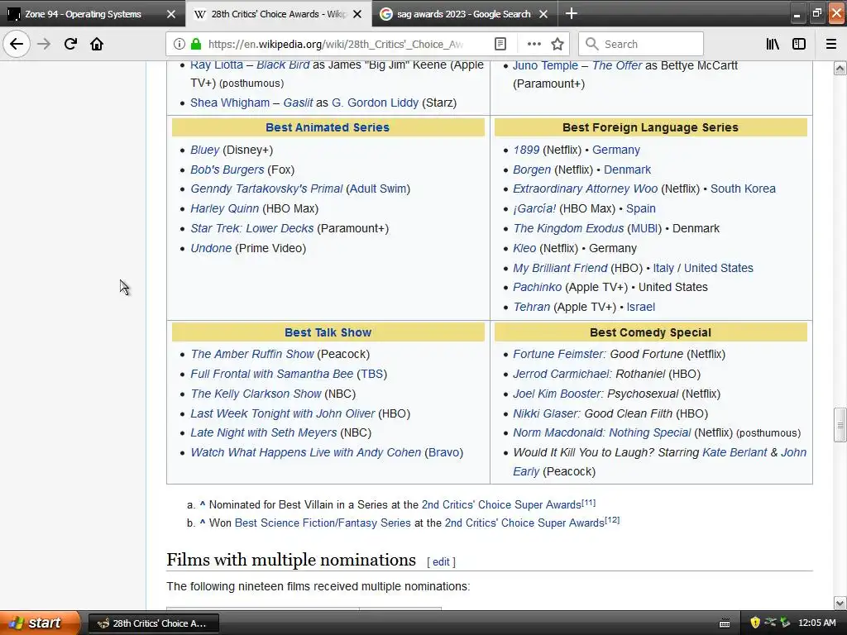The width and height of the screenshot is (847, 635).
Task: Open Borgen link
Action: [x=532, y=169]
